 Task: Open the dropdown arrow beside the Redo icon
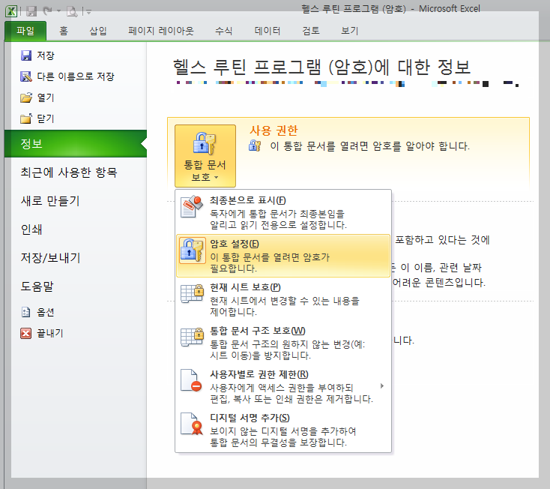point(58,11)
